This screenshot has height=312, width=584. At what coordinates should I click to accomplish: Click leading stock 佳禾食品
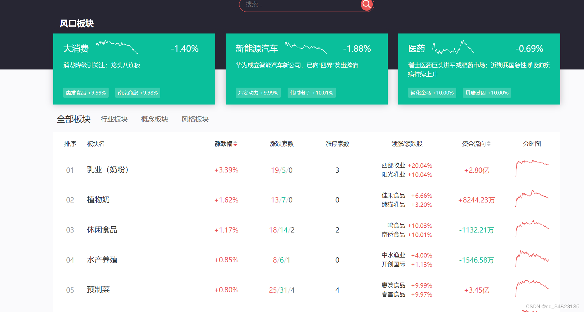[x=393, y=195]
